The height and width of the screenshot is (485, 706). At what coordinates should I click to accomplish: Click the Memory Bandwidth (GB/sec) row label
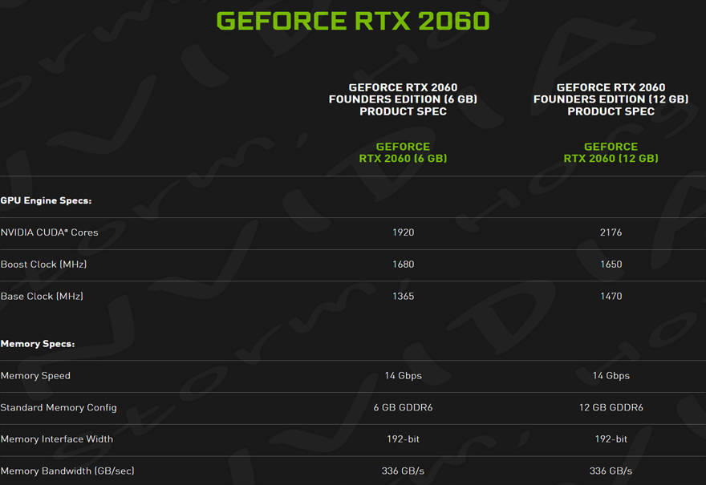click(x=67, y=471)
